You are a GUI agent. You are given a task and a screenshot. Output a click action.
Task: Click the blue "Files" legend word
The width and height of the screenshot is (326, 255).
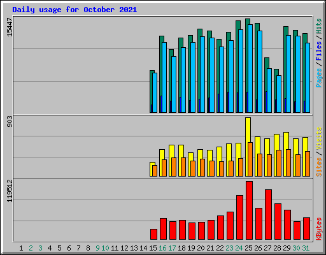coord(319,51)
